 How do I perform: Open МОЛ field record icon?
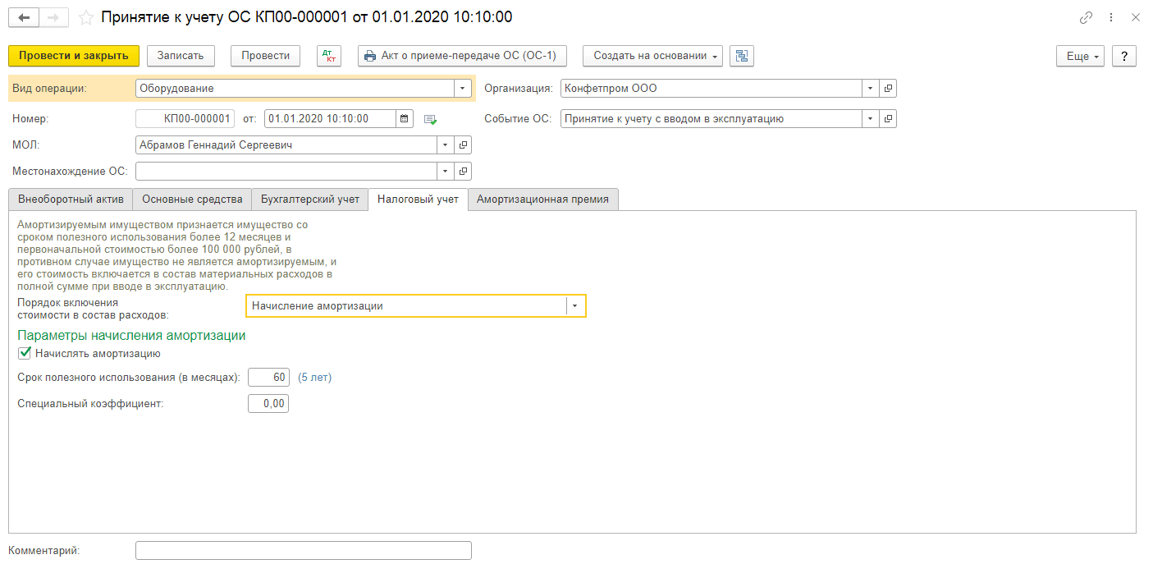pyautogui.click(x=463, y=145)
